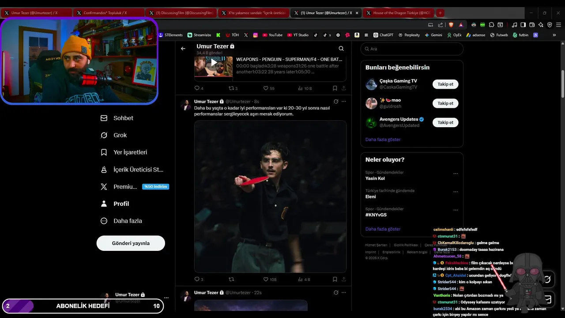The height and width of the screenshot is (318, 565).
Task: Open Sohbet in the sidebar
Action: point(117,118)
